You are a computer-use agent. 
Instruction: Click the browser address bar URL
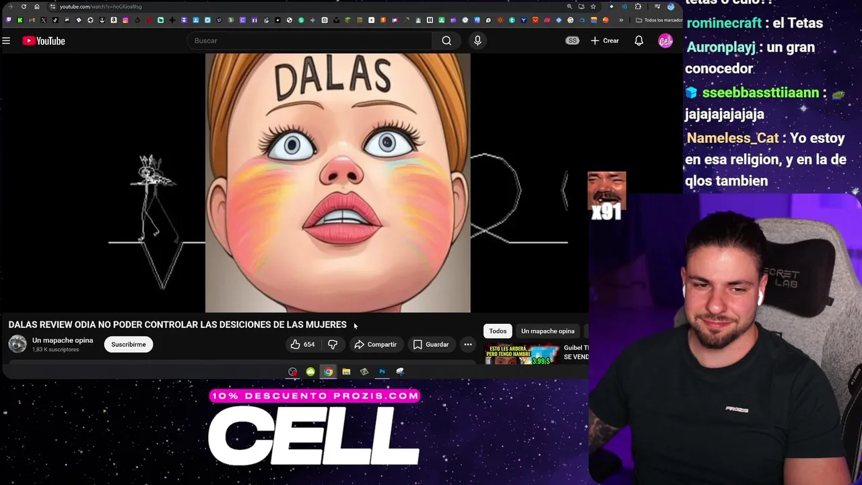tap(100, 7)
